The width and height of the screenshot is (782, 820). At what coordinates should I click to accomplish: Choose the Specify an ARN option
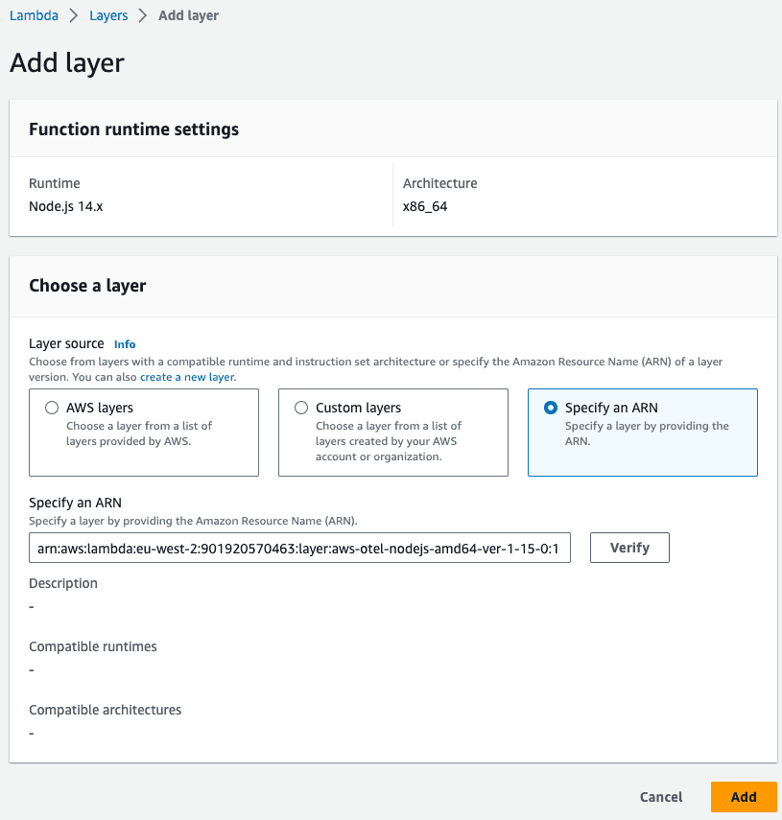tap(550, 407)
